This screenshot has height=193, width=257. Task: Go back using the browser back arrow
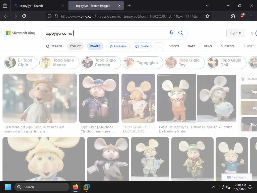pos(6,16)
